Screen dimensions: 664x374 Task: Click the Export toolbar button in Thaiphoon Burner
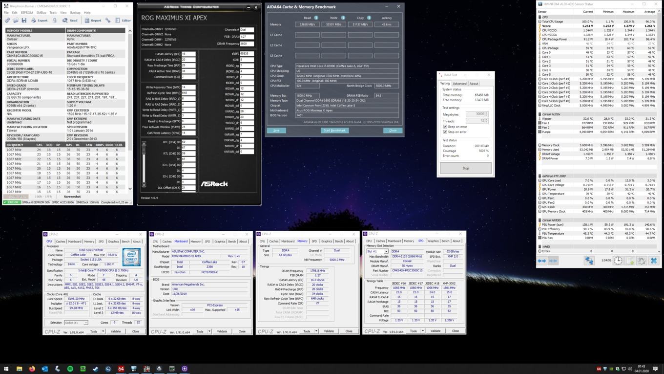[x=40, y=21]
